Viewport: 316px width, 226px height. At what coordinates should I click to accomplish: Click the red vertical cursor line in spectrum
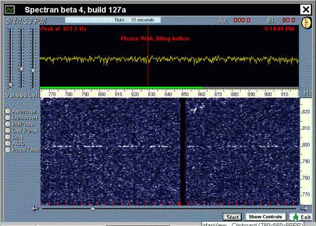click(x=148, y=56)
